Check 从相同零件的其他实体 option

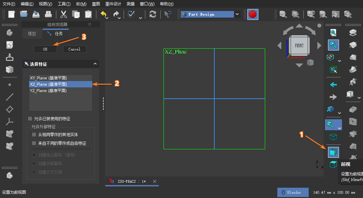tap(34, 135)
